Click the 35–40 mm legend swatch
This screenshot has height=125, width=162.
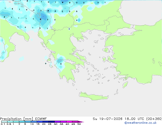[x=63, y=122]
